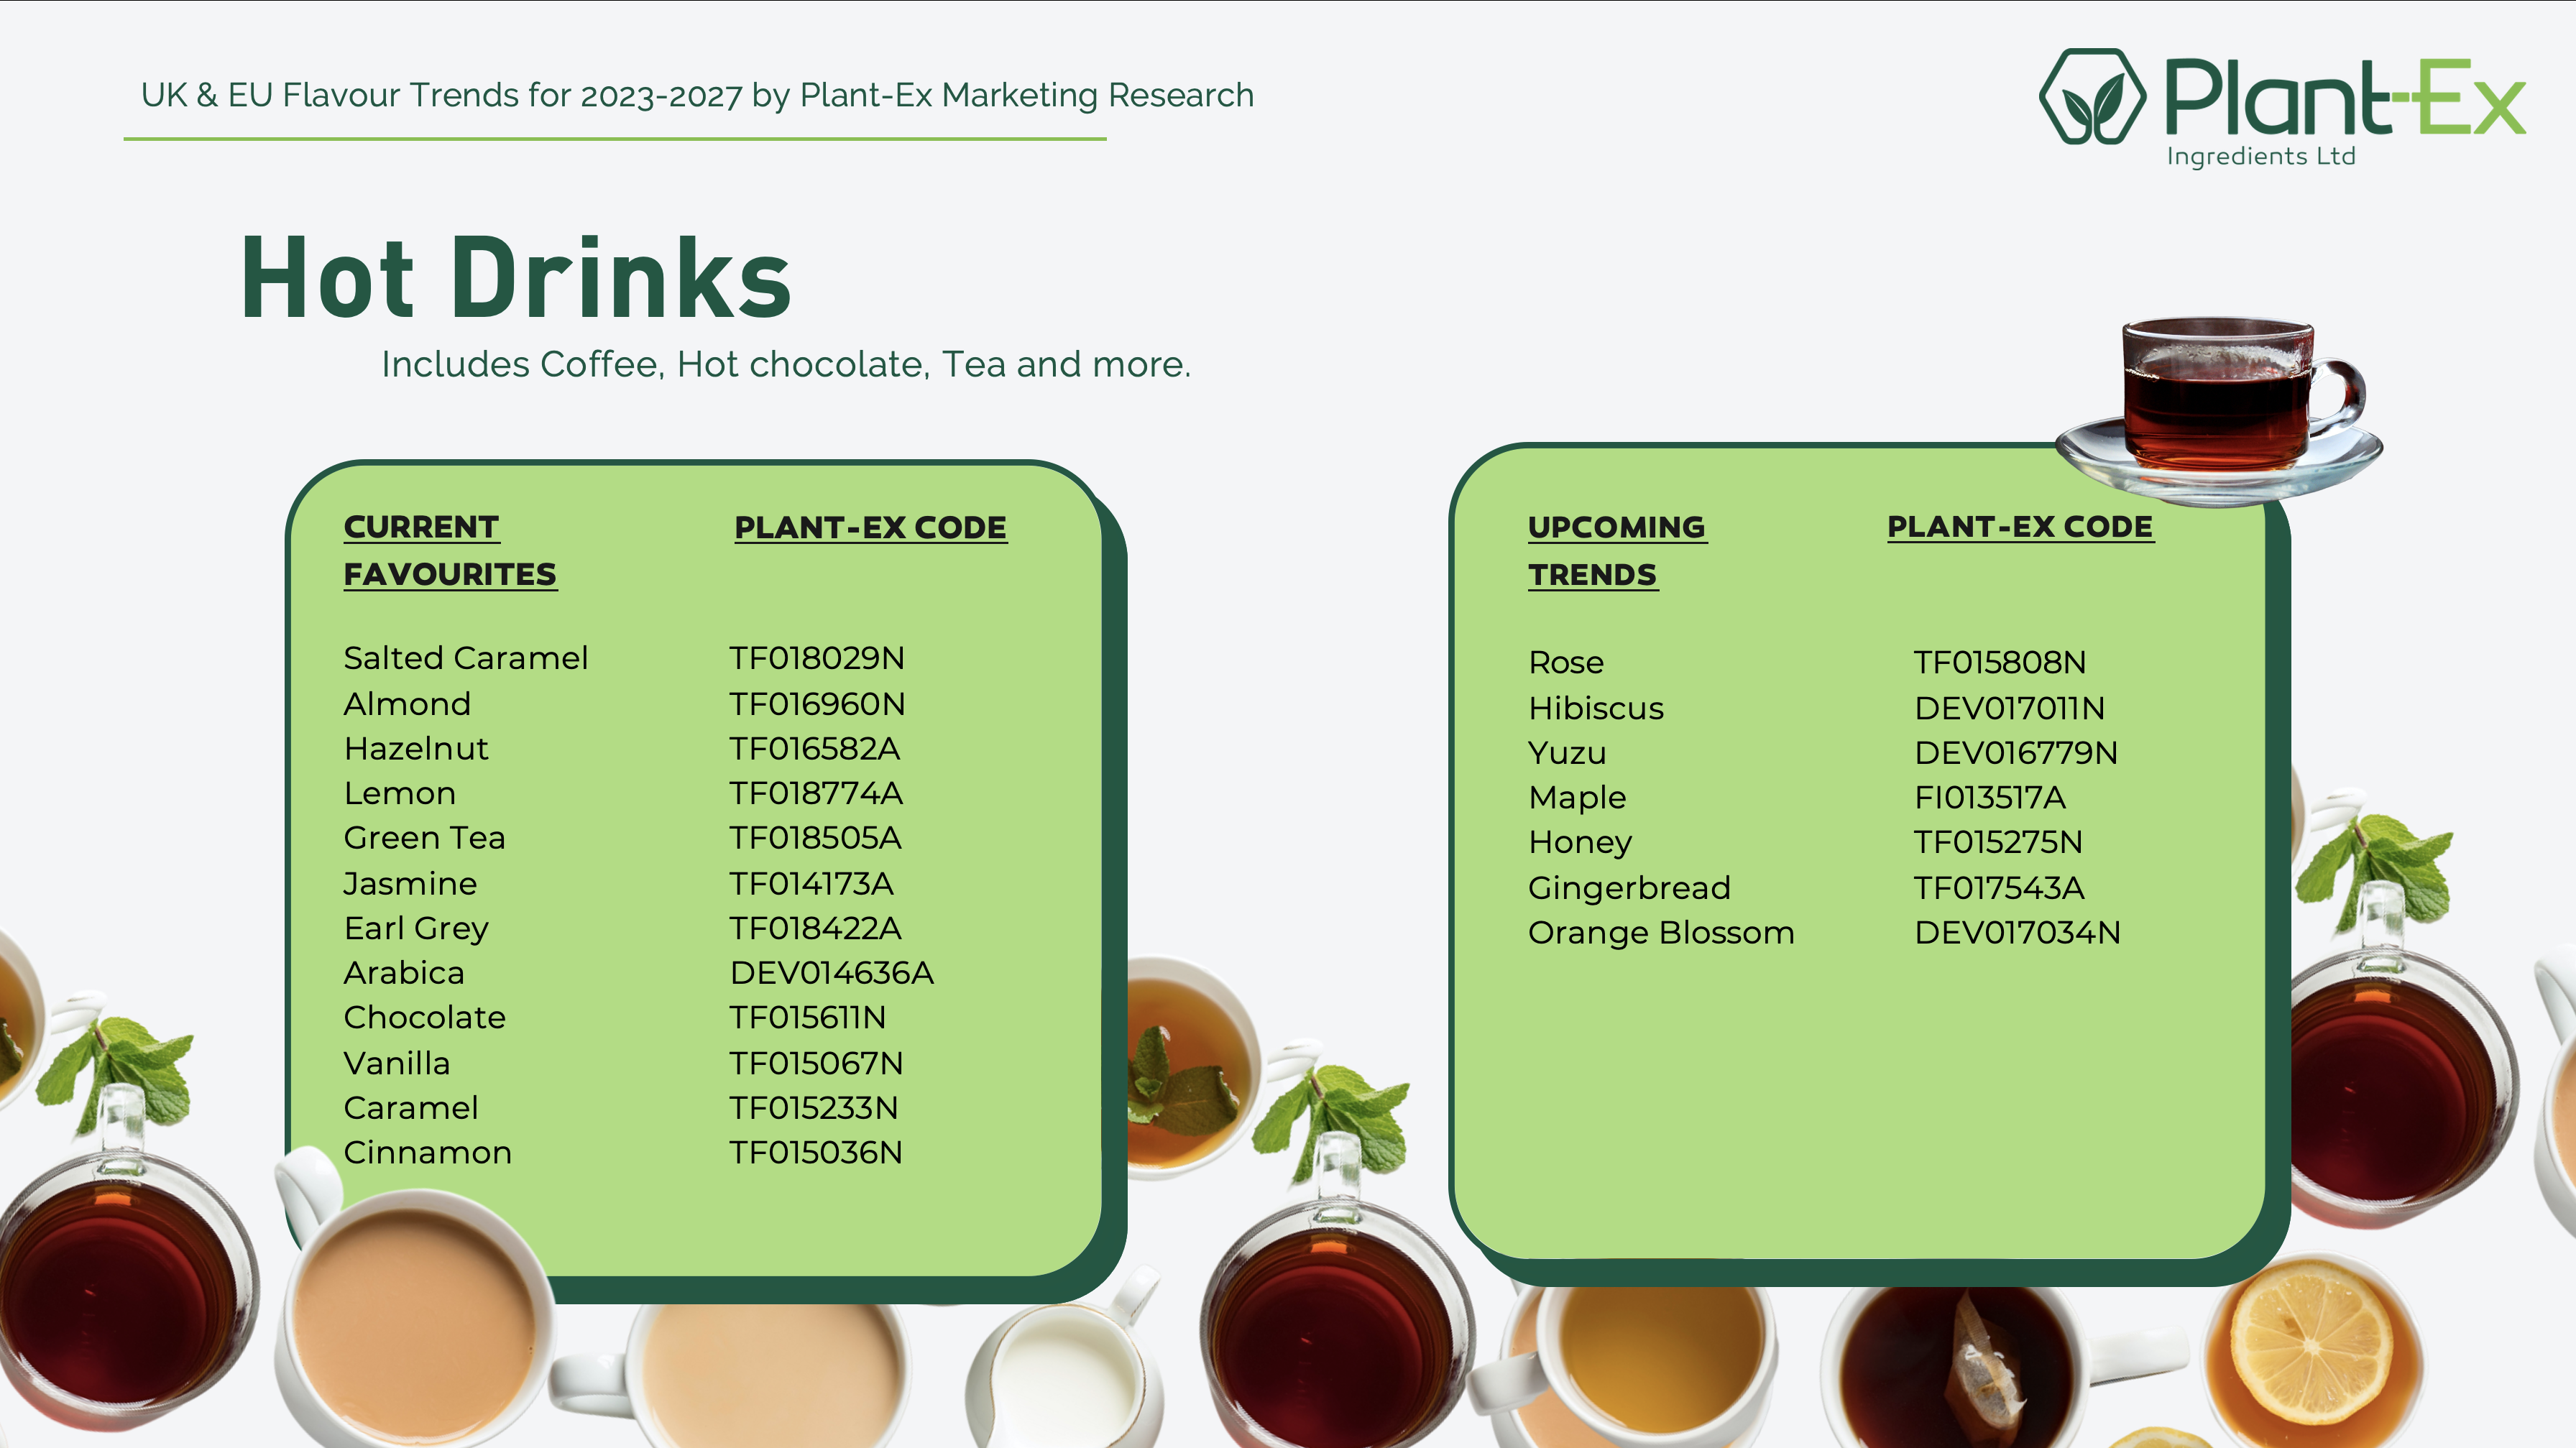Click the Plant-Ex Ingredients Ltd logo
This screenshot has height=1448, width=2576.
pyautogui.click(x=2283, y=108)
